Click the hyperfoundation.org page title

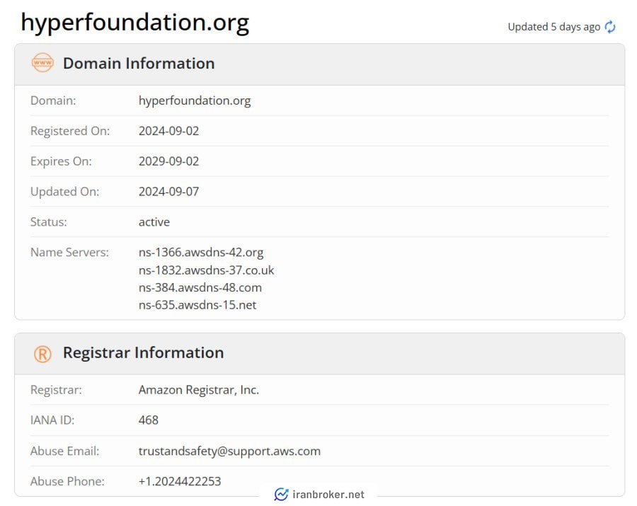[135, 23]
